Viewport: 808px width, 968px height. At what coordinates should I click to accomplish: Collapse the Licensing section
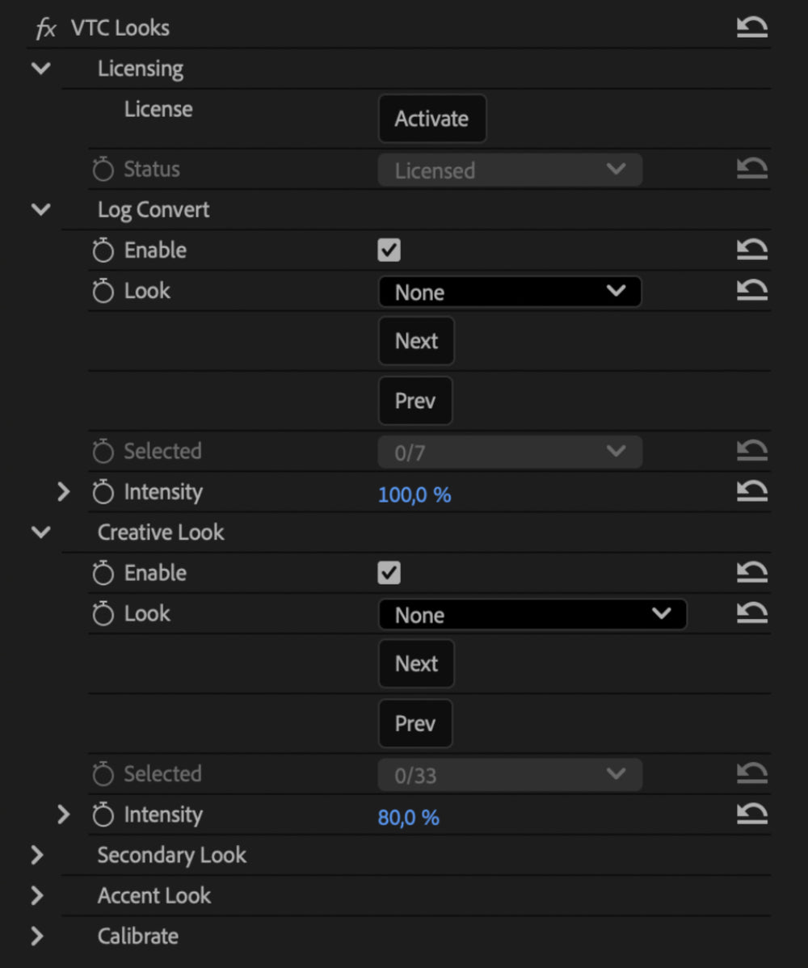point(40,68)
